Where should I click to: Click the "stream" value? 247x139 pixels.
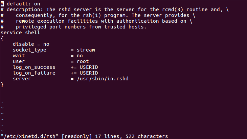click(86, 50)
